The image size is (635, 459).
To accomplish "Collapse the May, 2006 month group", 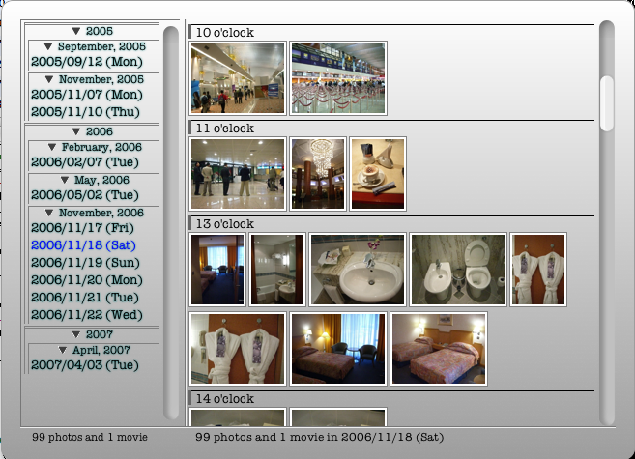I will pos(65,180).
